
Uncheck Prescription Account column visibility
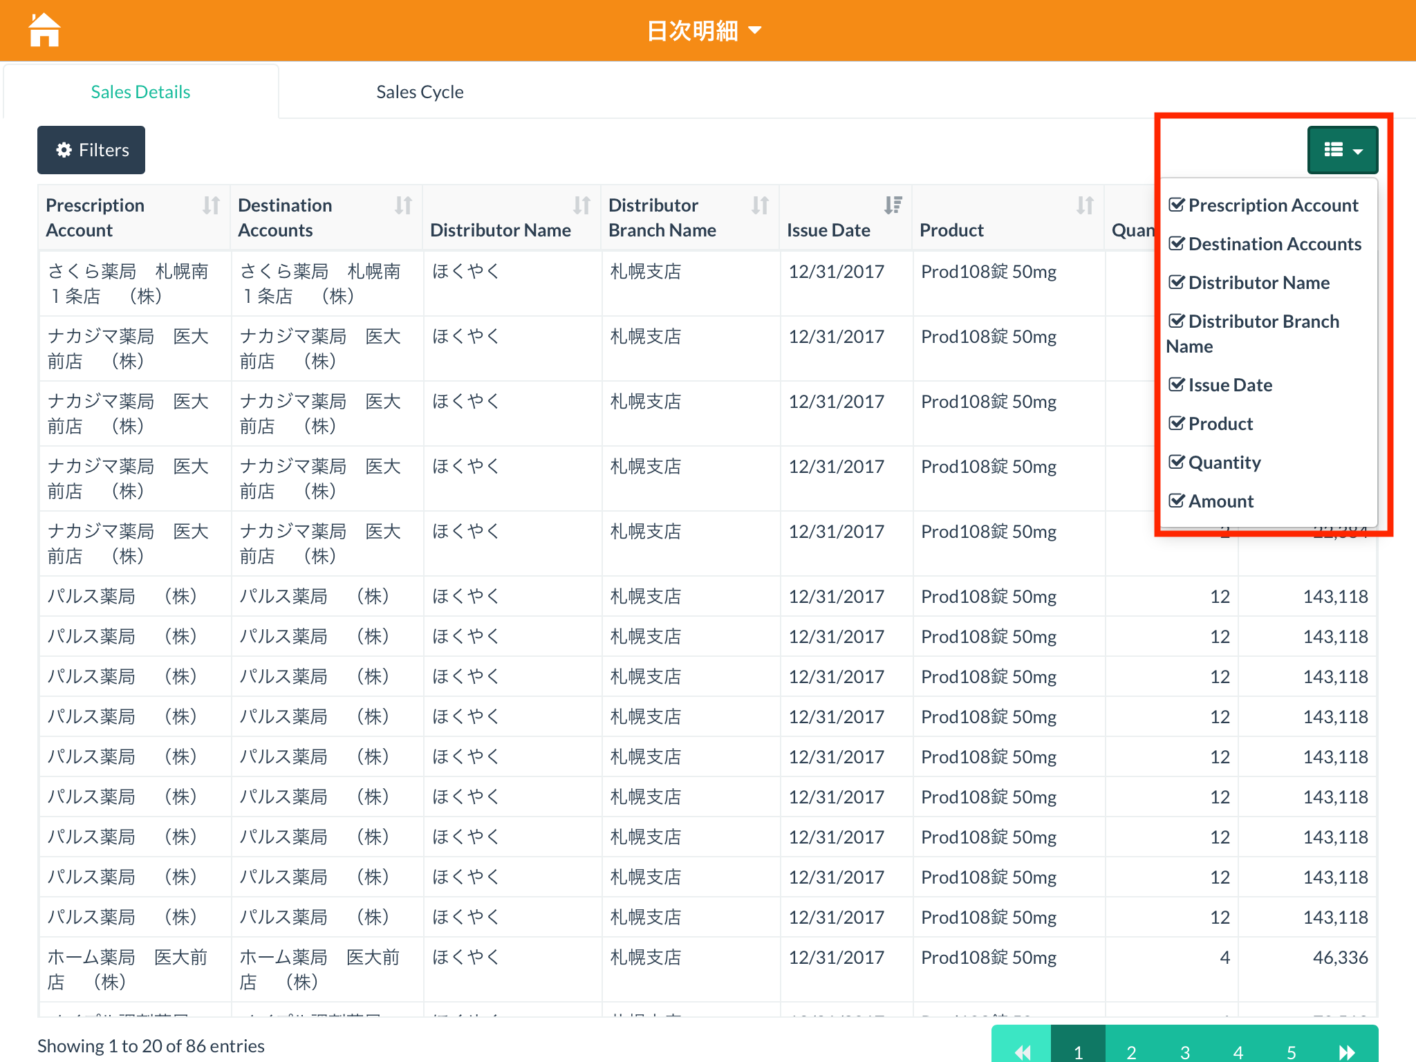click(x=1177, y=205)
